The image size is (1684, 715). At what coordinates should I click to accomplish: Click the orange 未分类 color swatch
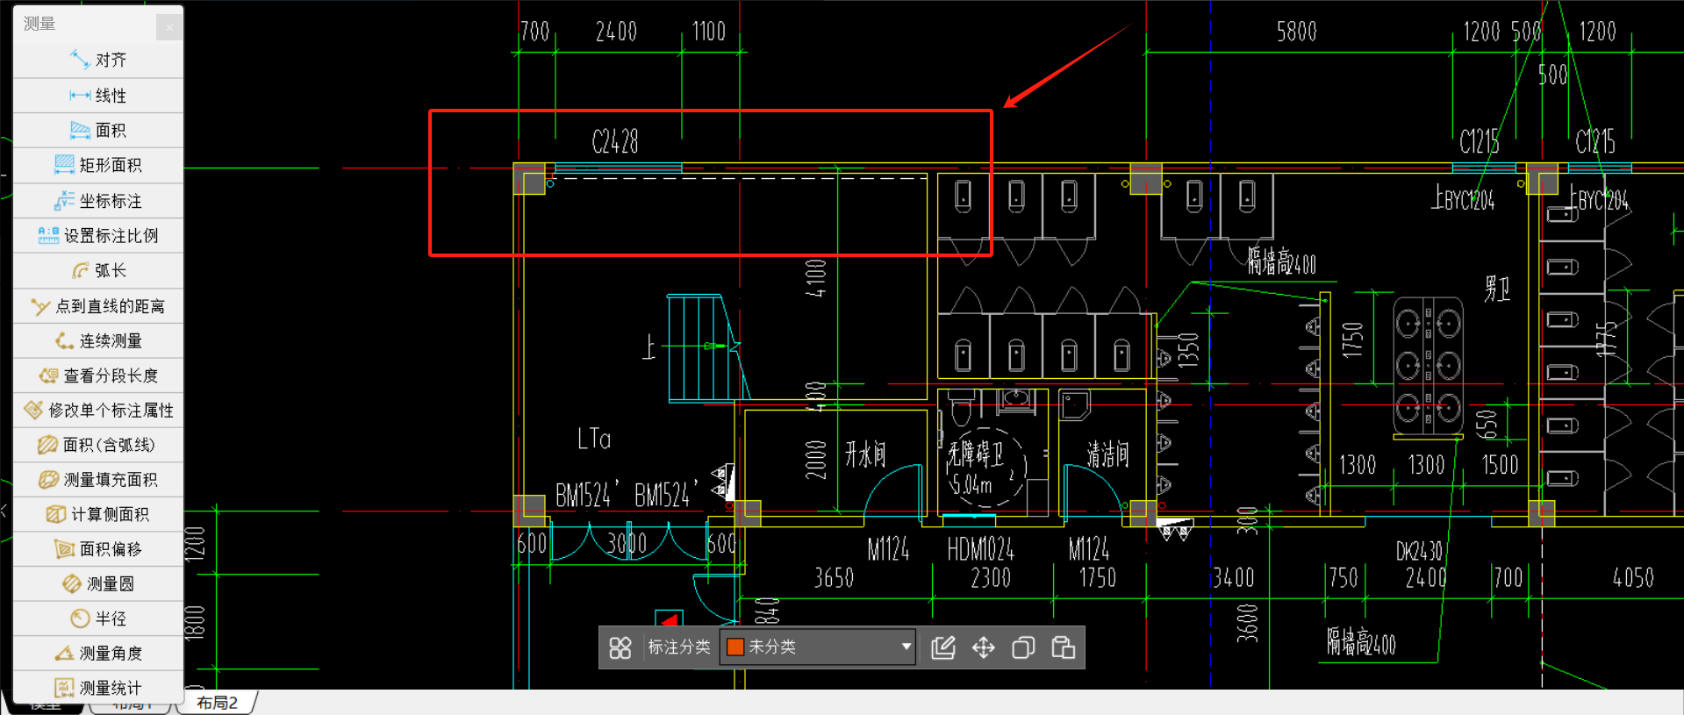click(735, 647)
